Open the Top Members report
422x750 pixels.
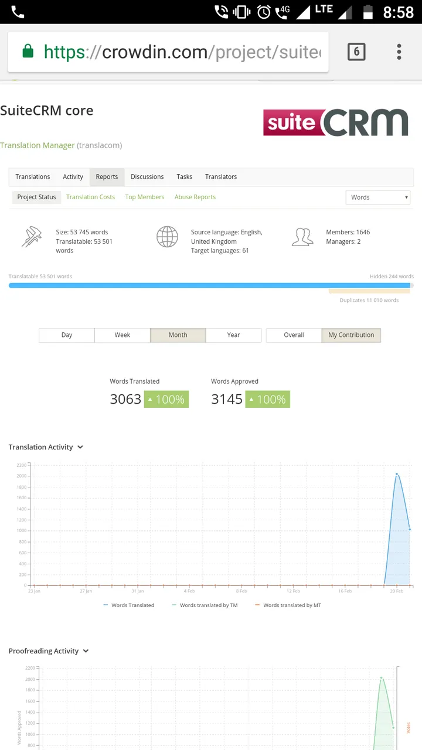pos(145,197)
